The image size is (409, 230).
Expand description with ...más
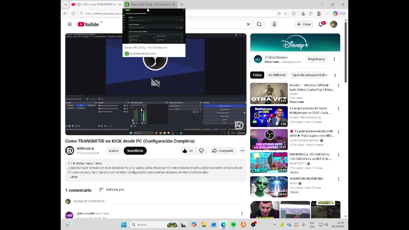pos(73,177)
